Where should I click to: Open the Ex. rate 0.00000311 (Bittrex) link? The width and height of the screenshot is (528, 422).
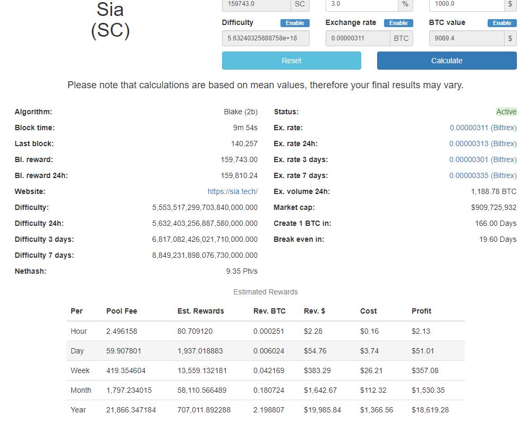[483, 128]
